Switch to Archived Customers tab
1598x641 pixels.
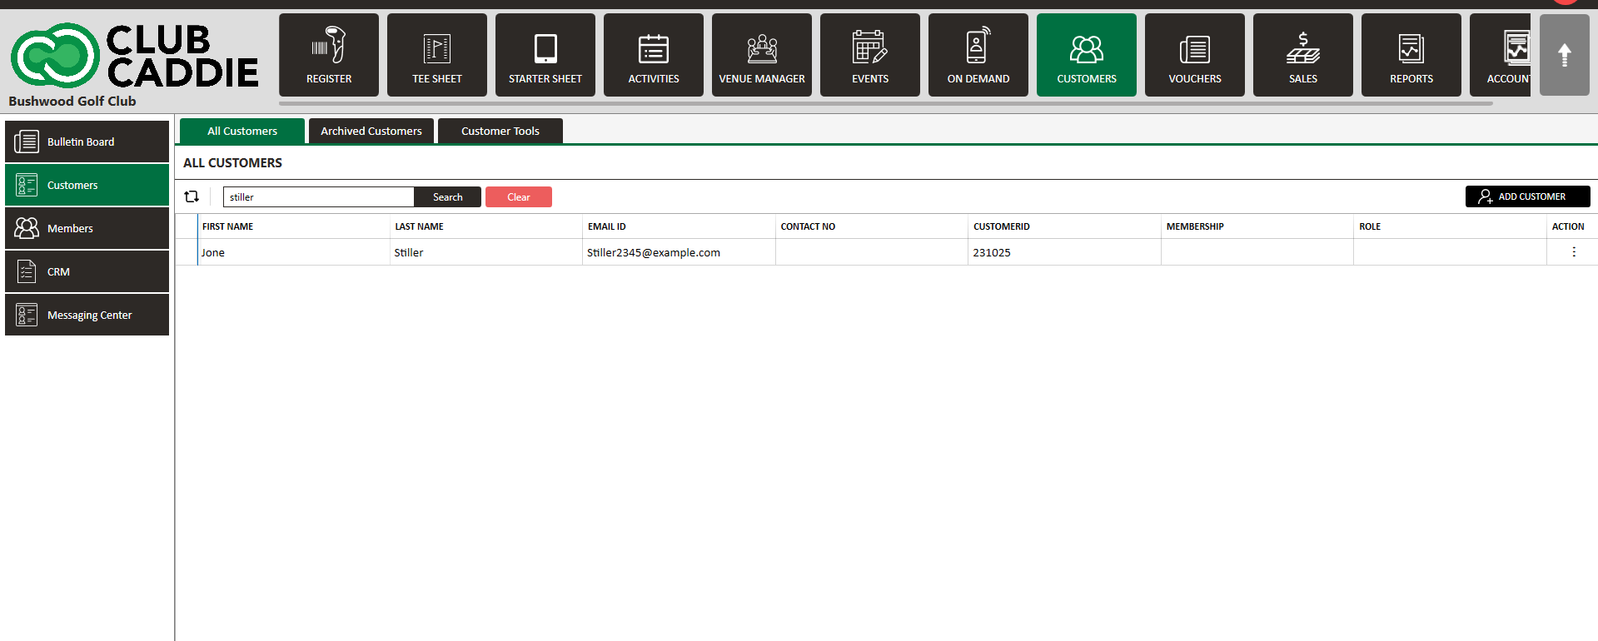click(371, 131)
